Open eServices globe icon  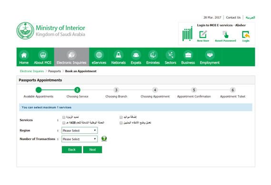point(99,55)
